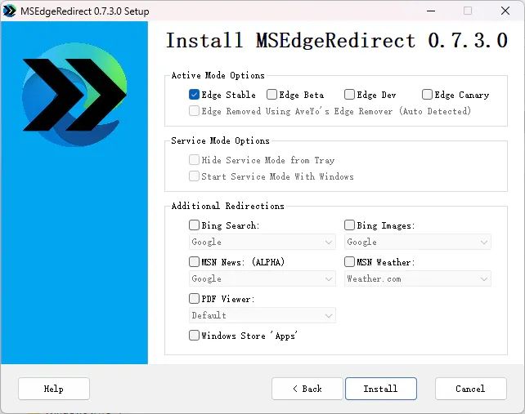The image size is (525, 414).
Task: Click the Install MSEdgeRedirect 0.7.3.0 heading
Action: (336, 41)
